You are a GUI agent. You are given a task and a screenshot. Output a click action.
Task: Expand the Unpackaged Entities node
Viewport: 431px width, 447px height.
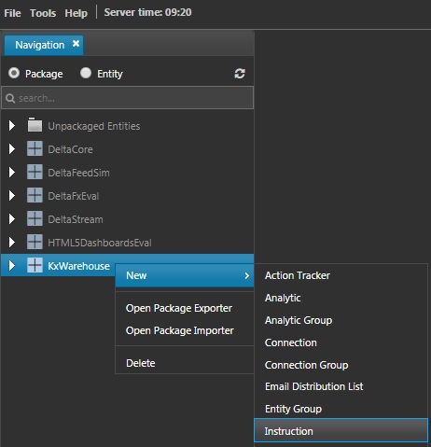point(12,125)
